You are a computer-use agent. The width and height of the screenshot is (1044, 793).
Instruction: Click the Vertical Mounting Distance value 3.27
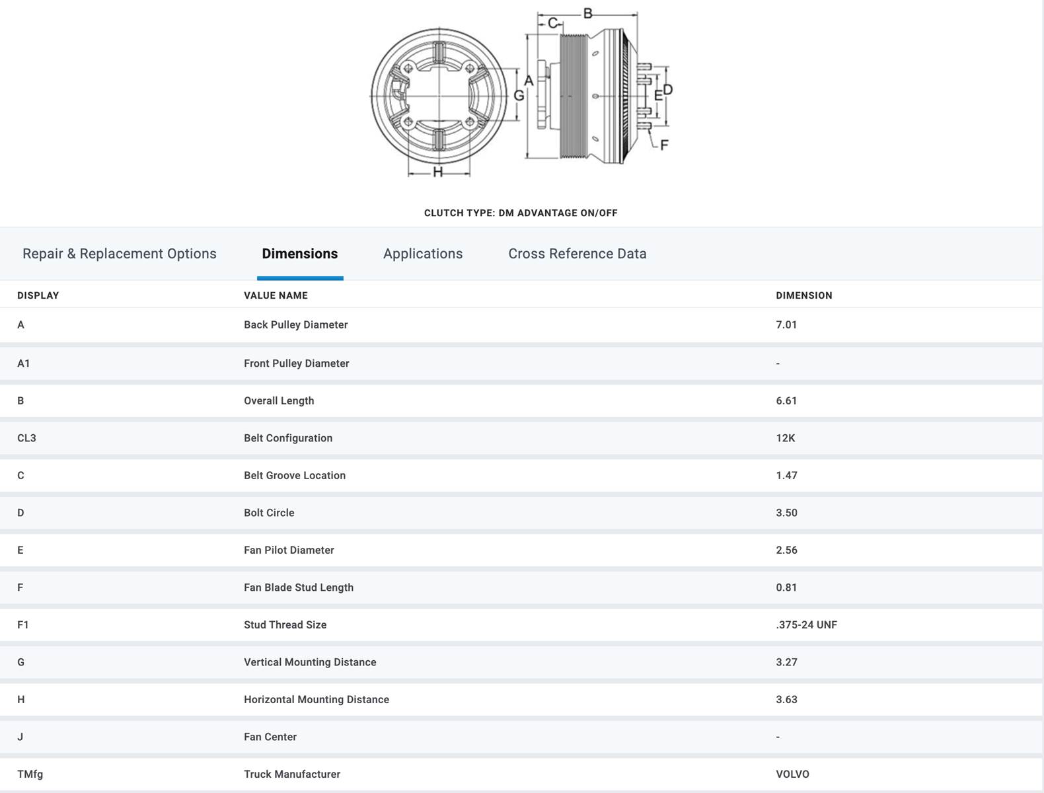[x=786, y=662]
